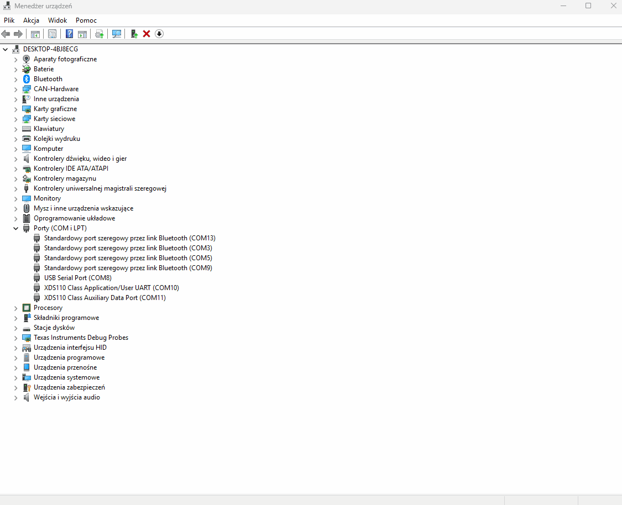Click the Mysz i inne urządzenia mouse icon

coord(26,208)
